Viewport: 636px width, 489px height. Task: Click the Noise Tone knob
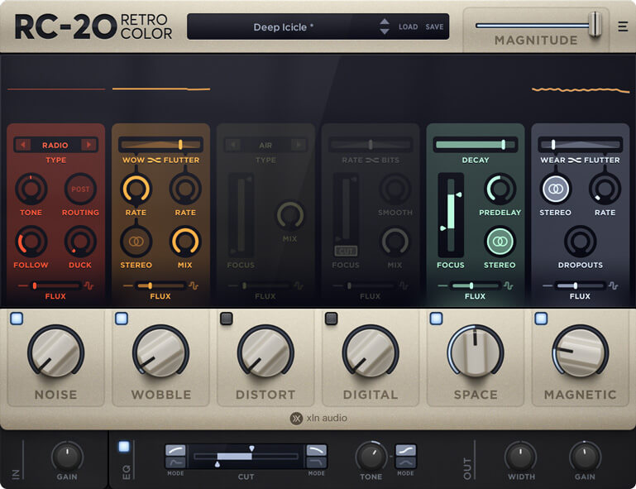tap(31, 189)
